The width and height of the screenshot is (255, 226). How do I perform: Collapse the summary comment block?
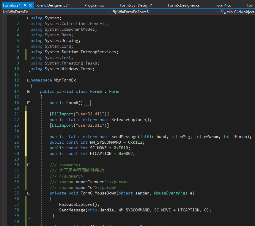pos(29,165)
